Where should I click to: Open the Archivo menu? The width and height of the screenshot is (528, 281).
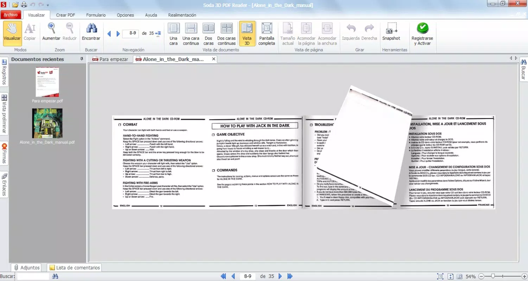pyautogui.click(x=11, y=15)
